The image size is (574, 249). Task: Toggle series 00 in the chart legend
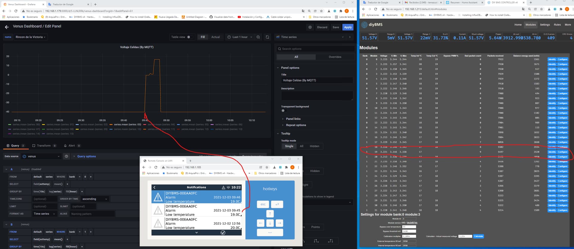click(26, 124)
